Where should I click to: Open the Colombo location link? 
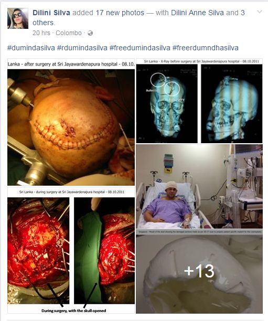69,33
